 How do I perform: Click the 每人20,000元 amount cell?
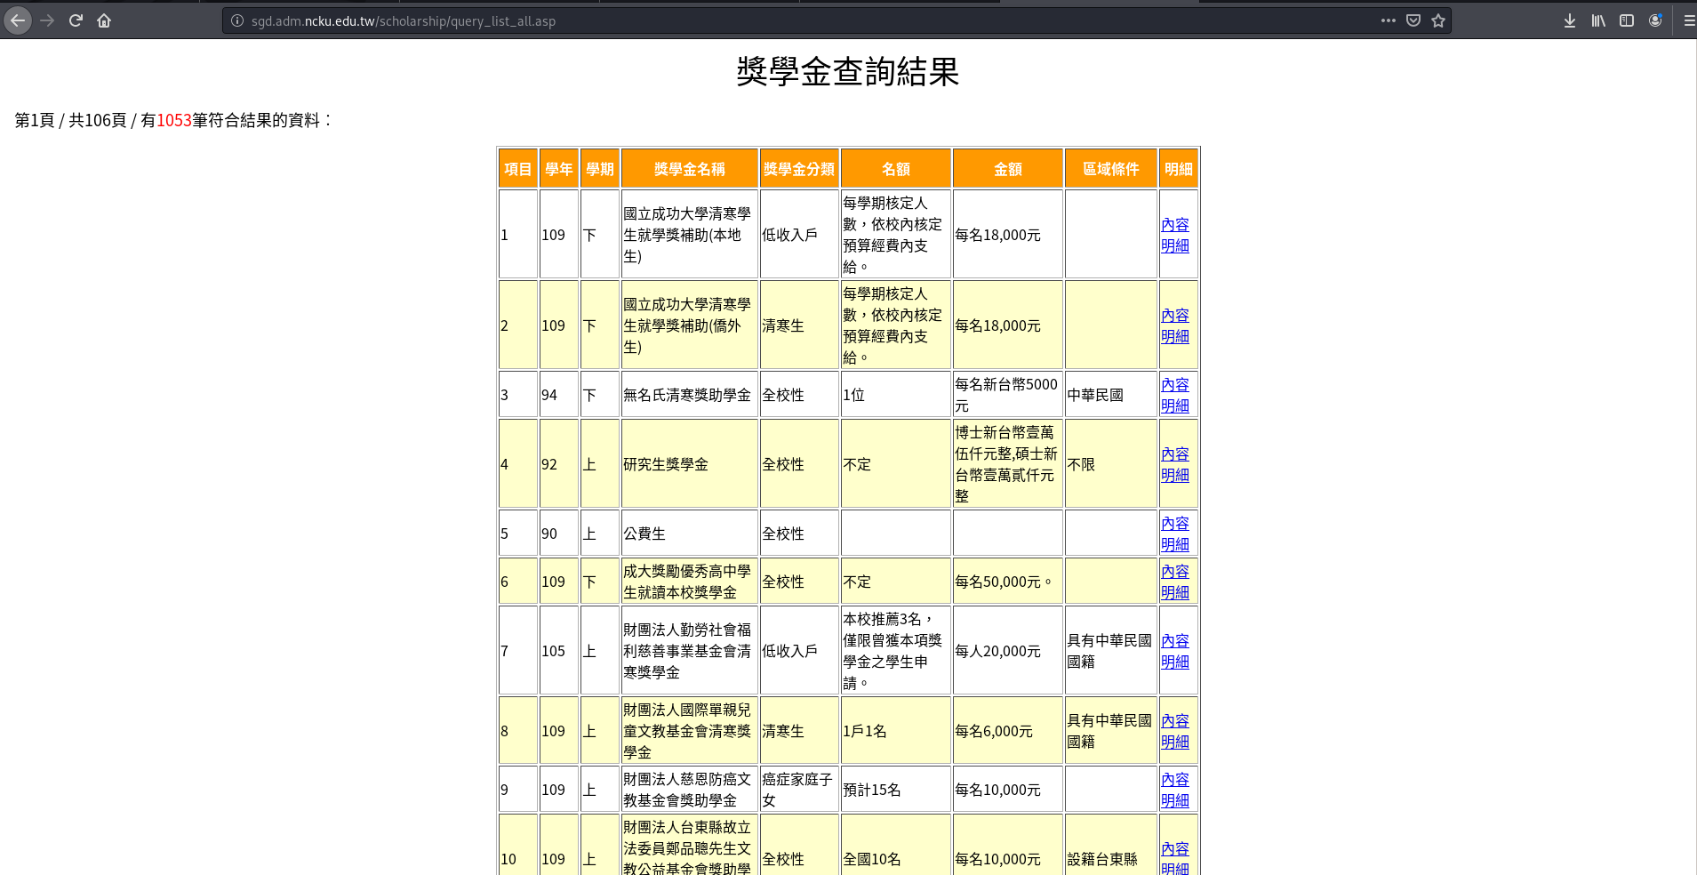click(1008, 651)
